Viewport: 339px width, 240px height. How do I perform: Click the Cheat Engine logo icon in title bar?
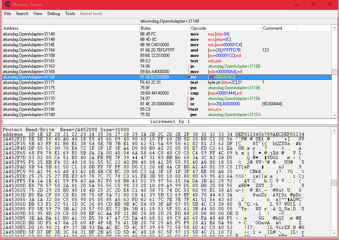coord(7,5)
